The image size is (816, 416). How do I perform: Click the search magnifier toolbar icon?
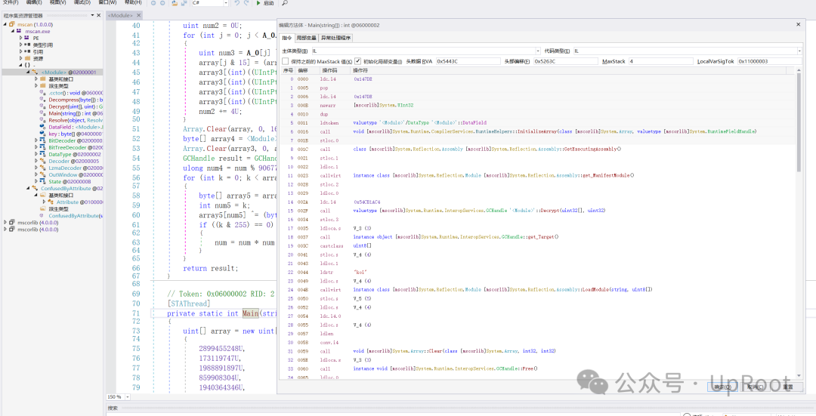pyautogui.click(x=285, y=3)
